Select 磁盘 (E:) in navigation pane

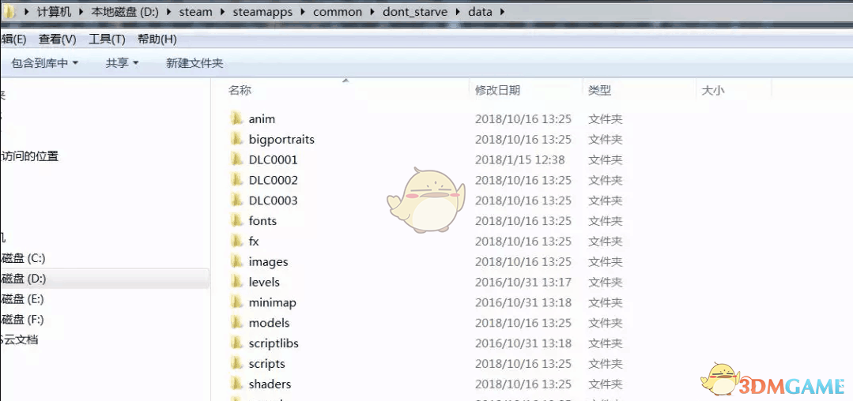pyautogui.click(x=23, y=299)
